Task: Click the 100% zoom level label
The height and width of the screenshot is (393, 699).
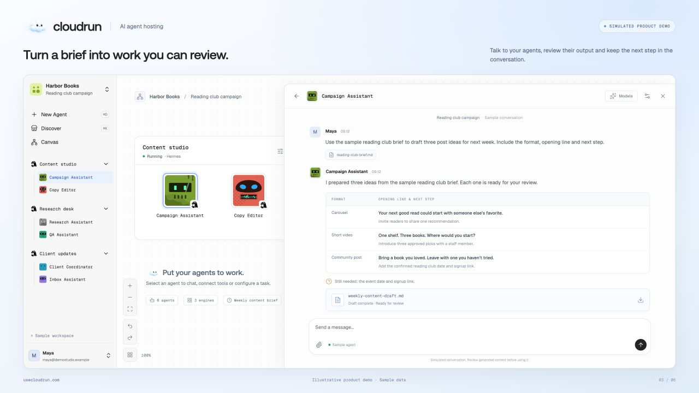Action: pyautogui.click(x=146, y=355)
